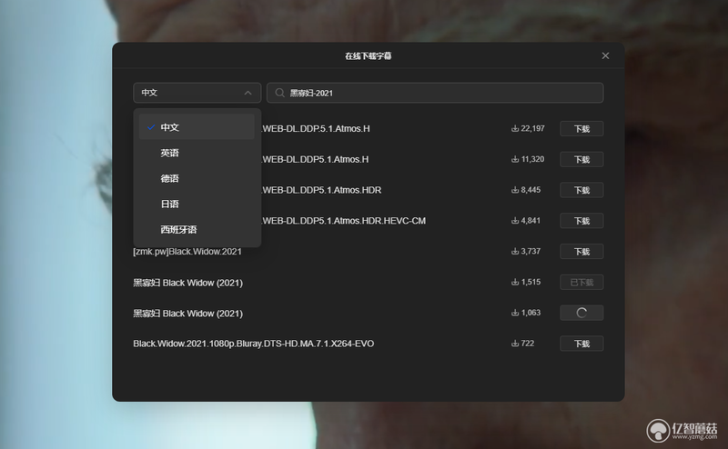Click the download count icon beside 1,063

point(515,313)
